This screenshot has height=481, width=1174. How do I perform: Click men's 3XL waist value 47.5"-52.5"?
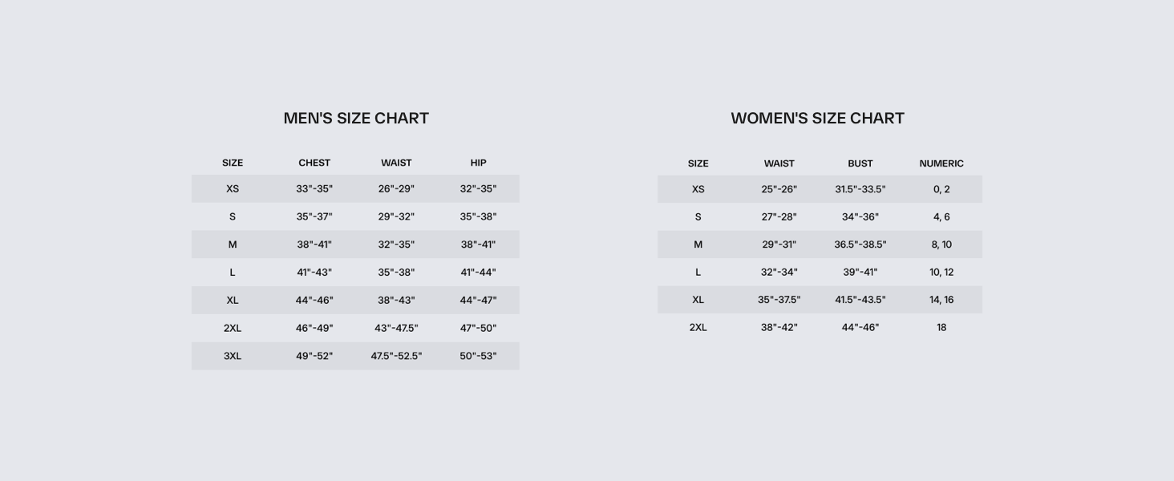point(396,356)
